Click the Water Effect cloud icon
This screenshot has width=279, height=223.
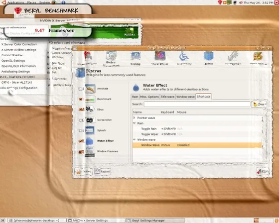[90, 141]
